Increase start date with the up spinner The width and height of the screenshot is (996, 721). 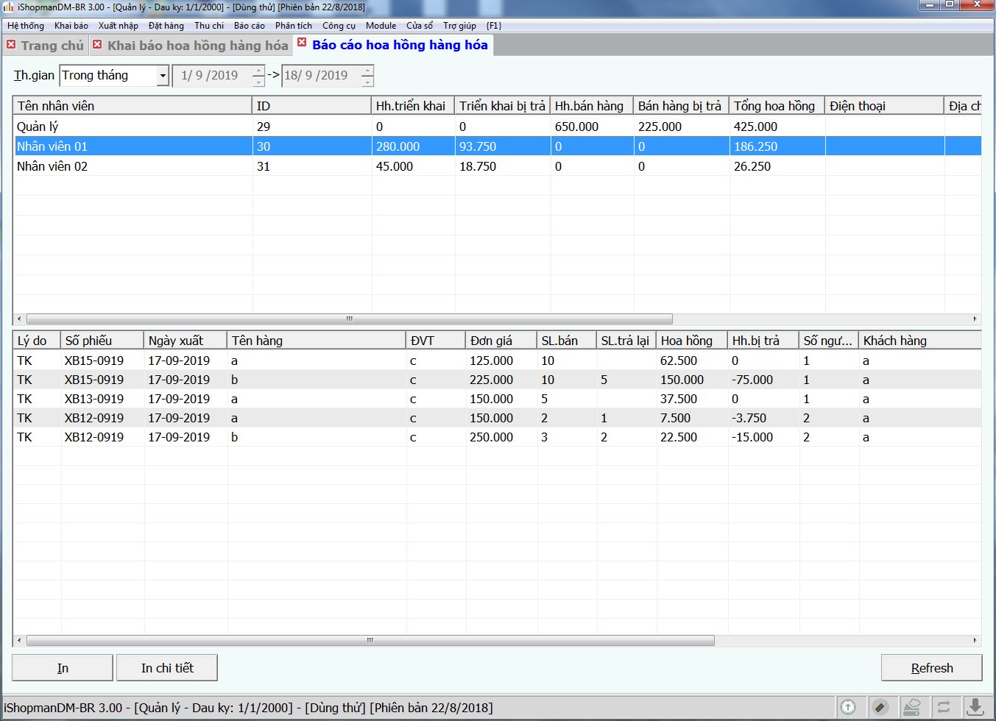point(258,71)
